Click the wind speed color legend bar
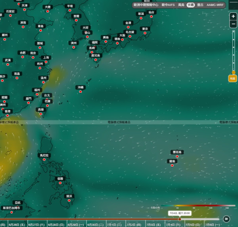Viewport: 238px width, 227px height. pos(198,206)
